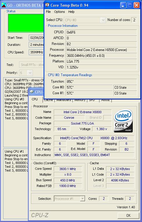Click 'Using CPU #1' log line in ORTHOS
Screen dimensions: 142x222
[14, 151]
